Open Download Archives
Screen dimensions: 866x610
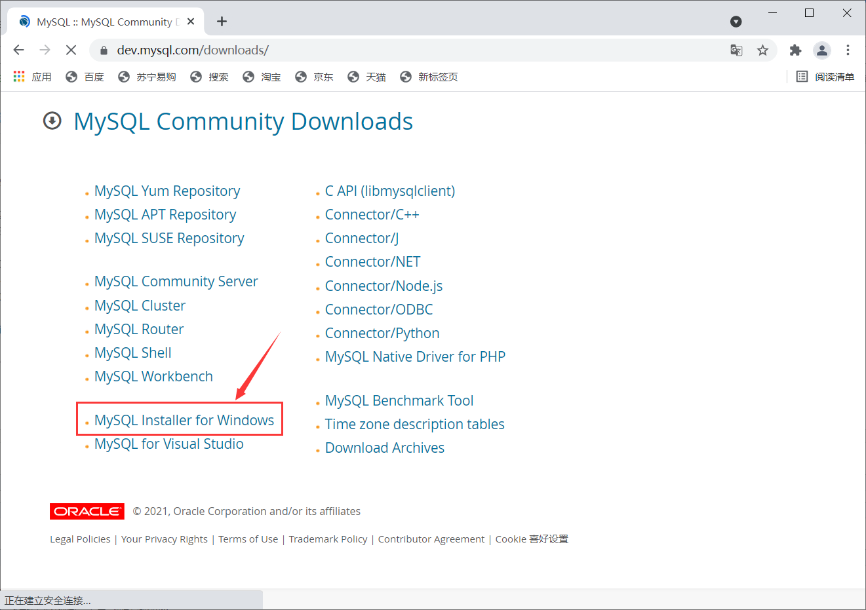[385, 448]
